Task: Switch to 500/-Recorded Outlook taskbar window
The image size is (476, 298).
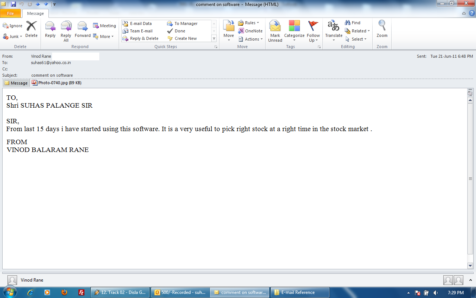Action: (x=180, y=292)
